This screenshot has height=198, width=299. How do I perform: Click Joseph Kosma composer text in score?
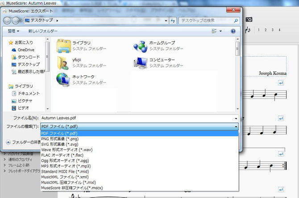coord(273,73)
